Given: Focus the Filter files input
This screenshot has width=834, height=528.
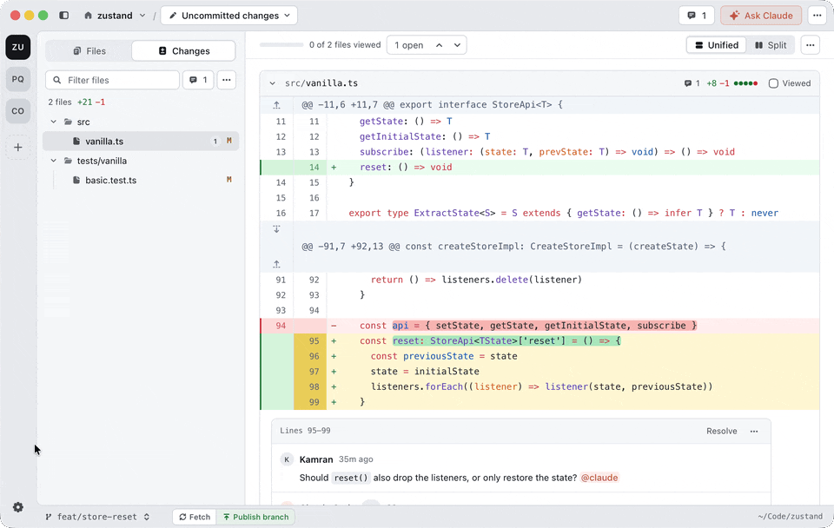Looking at the screenshot, I should pos(113,80).
